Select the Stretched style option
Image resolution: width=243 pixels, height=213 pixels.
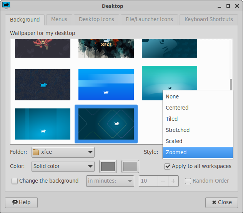pos(198,130)
